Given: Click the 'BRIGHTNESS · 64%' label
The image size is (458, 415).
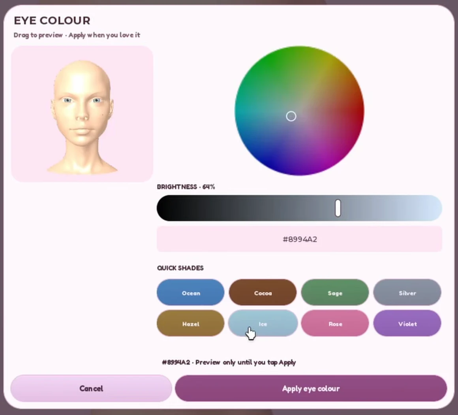Looking at the screenshot, I should click(x=186, y=187).
